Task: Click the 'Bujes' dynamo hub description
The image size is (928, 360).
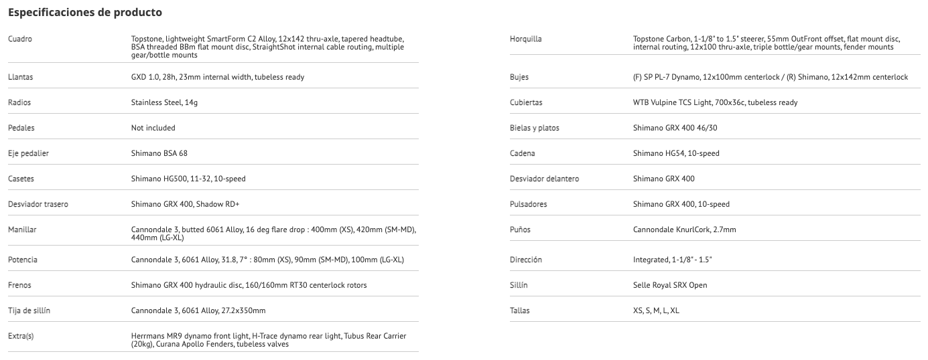Action: coord(770,77)
